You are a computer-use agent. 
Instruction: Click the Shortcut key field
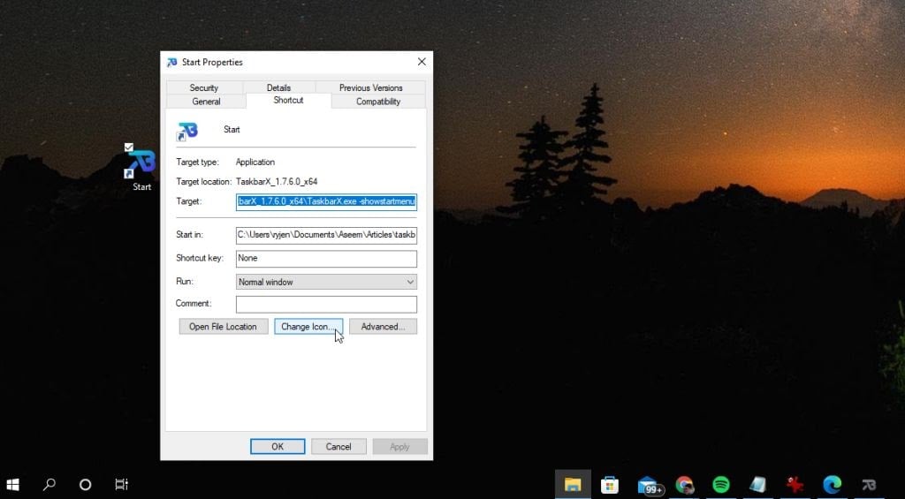(x=326, y=259)
